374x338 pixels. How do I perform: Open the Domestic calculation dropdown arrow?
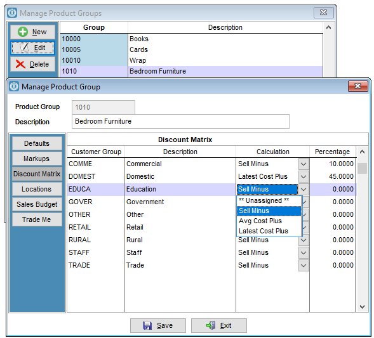304,176
